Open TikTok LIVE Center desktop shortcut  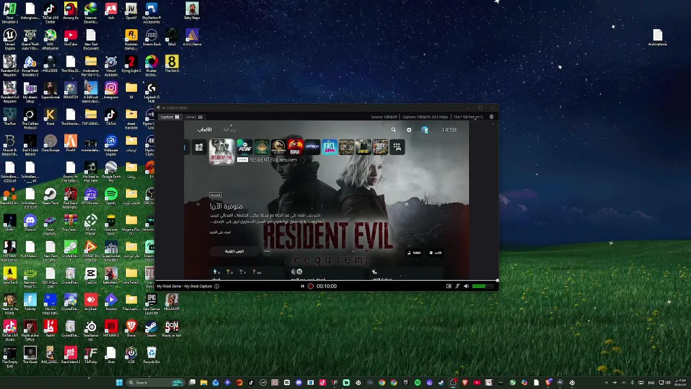click(50, 12)
